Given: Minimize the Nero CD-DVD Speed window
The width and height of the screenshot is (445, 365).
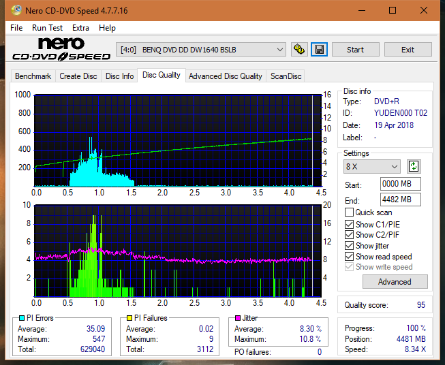Looking at the screenshot, I should tap(362, 10).
